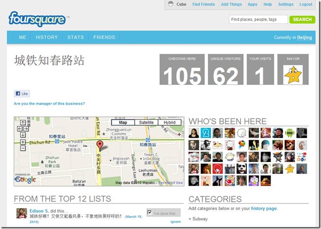Screen dimensions: 321x229
Task: Click the Add Things link
Action: (x=231, y=4)
